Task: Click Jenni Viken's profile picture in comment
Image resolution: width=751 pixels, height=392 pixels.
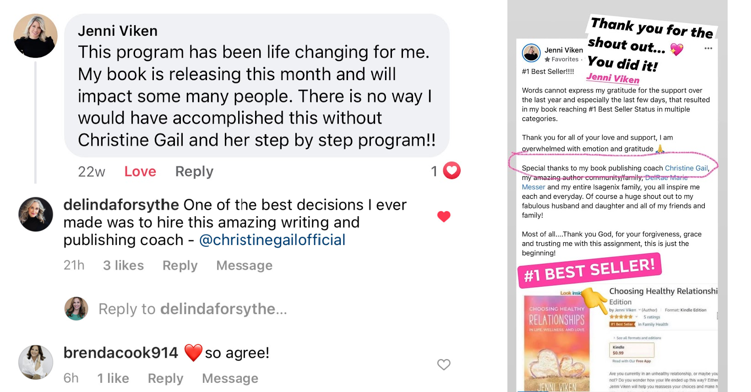Action: coord(35,36)
